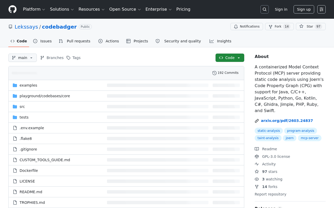The width and height of the screenshot is (334, 208).
Task: Click the Sign up button
Action: 304,9
